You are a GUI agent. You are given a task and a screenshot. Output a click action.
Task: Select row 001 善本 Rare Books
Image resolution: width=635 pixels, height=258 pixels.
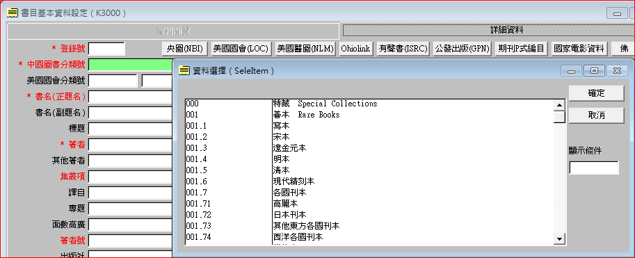pyautogui.click(x=369, y=115)
